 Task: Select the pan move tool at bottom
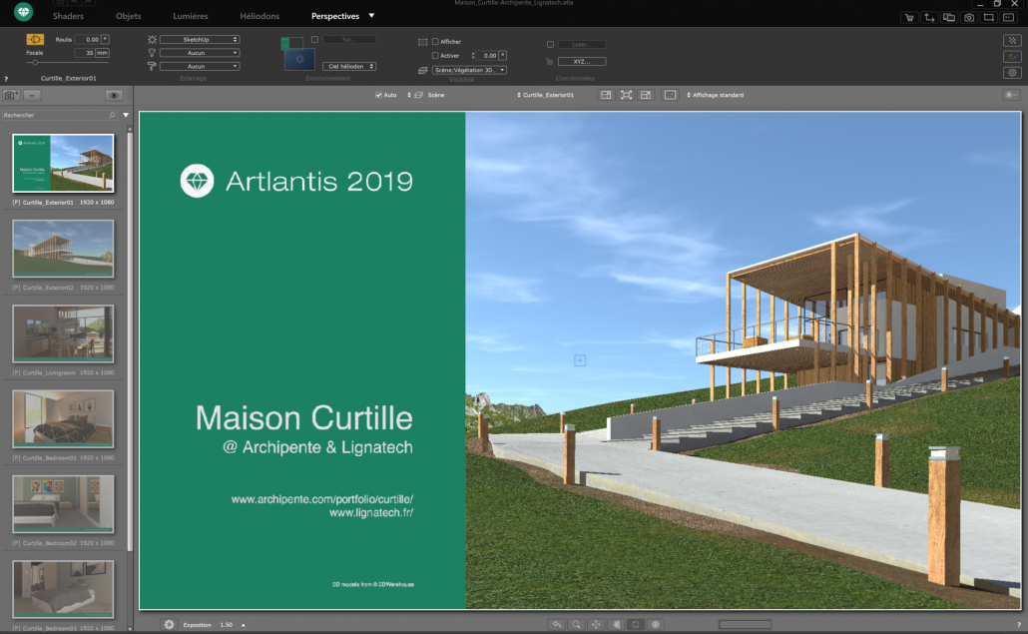point(596,625)
